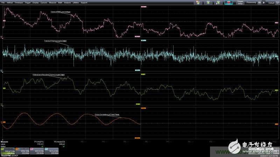Open the Measure menu

(x=52, y=2)
